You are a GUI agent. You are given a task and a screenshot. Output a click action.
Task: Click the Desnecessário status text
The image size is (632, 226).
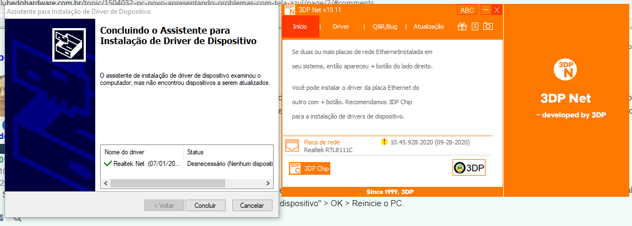pos(230,164)
